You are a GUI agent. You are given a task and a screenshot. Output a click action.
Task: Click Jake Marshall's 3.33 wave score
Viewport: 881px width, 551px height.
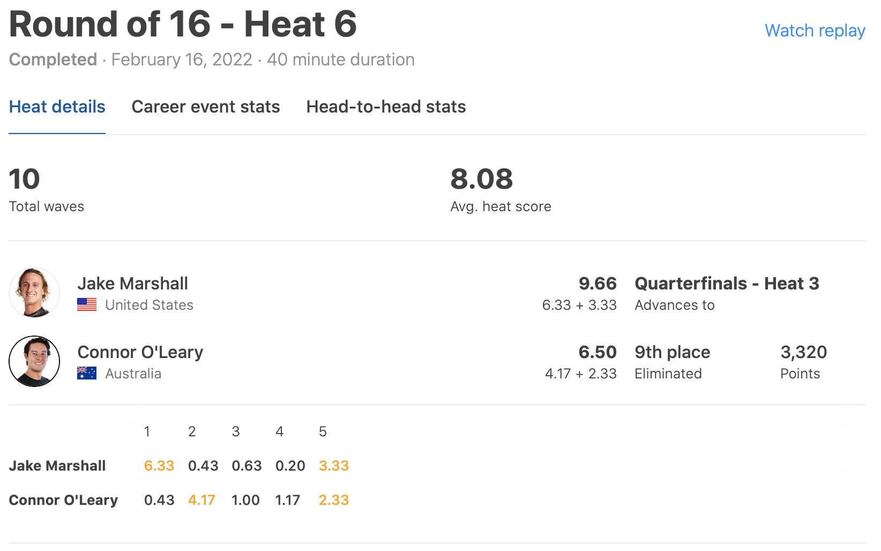tap(334, 466)
